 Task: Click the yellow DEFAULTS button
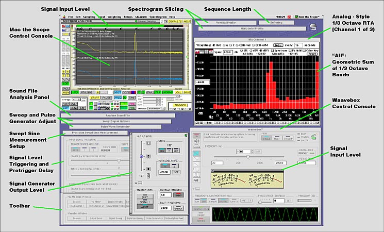point(175,22)
